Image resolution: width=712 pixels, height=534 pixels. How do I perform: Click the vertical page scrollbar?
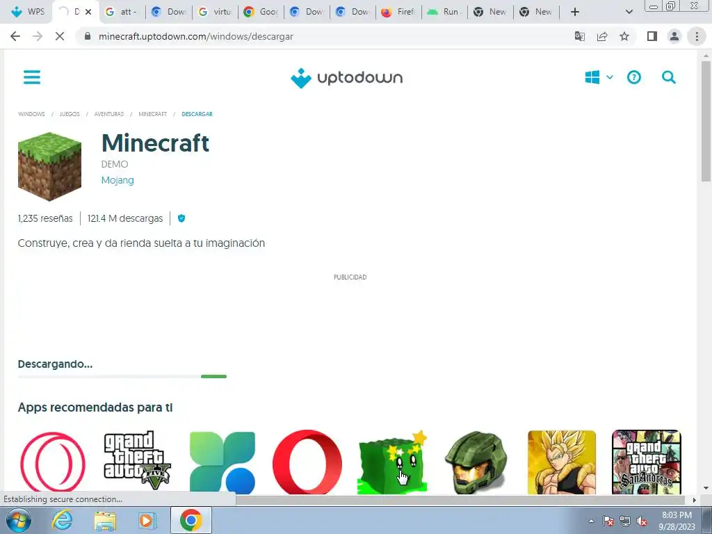tap(706, 120)
